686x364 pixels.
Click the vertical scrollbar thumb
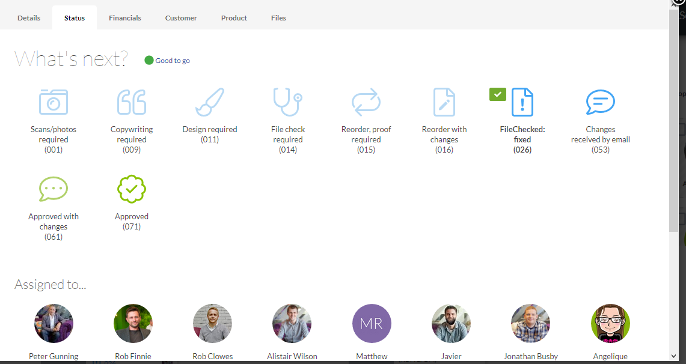click(x=673, y=120)
